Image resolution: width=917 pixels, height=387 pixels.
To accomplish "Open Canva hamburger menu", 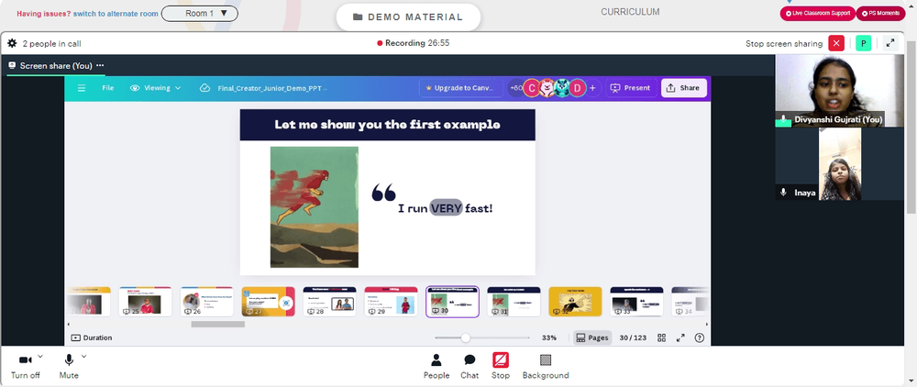I will pyautogui.click(x=82, y=88).
